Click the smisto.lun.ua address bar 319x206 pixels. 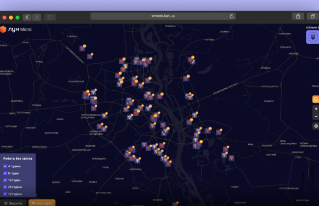coord(163,16)
